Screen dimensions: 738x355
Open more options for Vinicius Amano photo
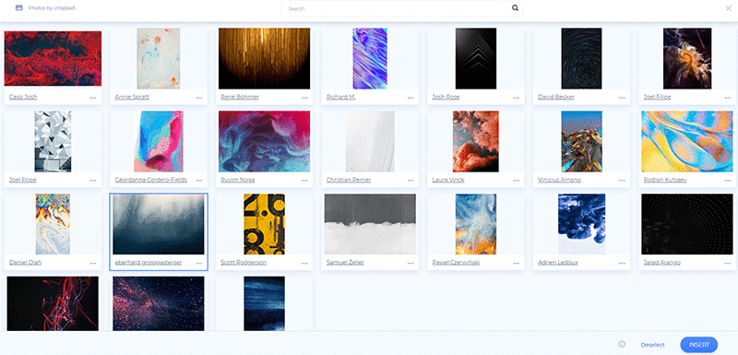[622, 181]
